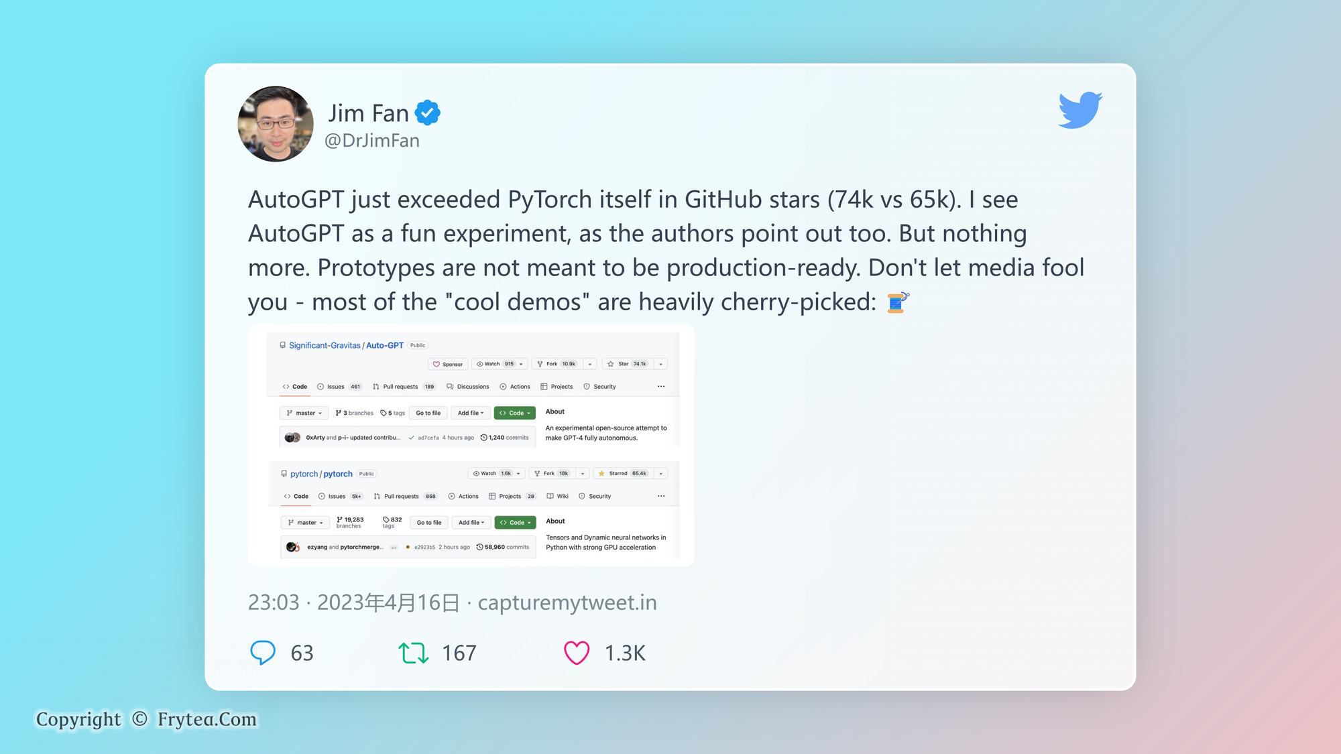Unstar the pytorch repository via Starred button

623,473
